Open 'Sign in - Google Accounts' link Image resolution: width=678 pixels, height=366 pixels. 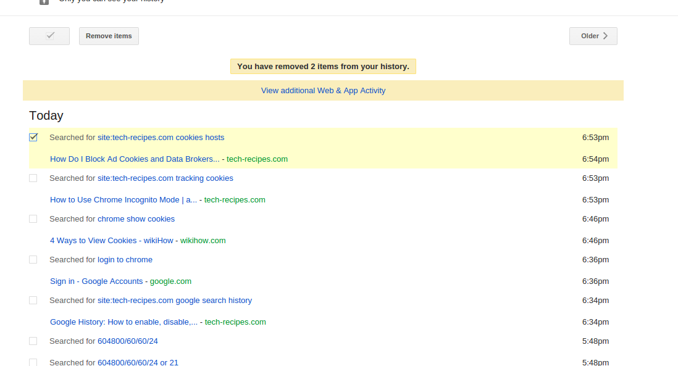point(96,281)
